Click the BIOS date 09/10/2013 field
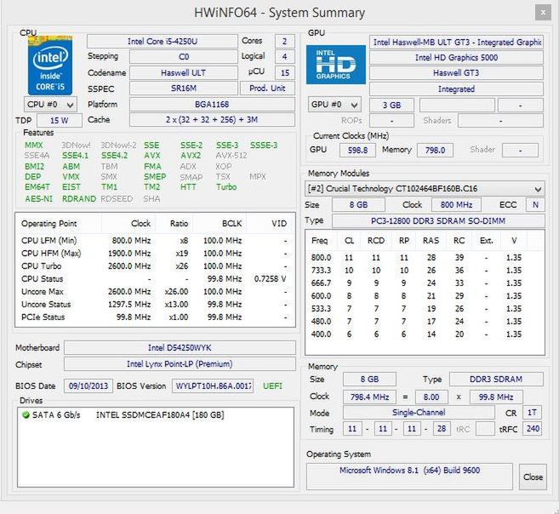 88,386
